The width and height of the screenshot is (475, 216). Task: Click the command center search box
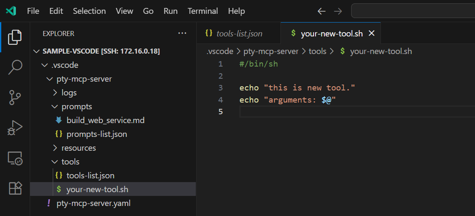coord(413,11)
